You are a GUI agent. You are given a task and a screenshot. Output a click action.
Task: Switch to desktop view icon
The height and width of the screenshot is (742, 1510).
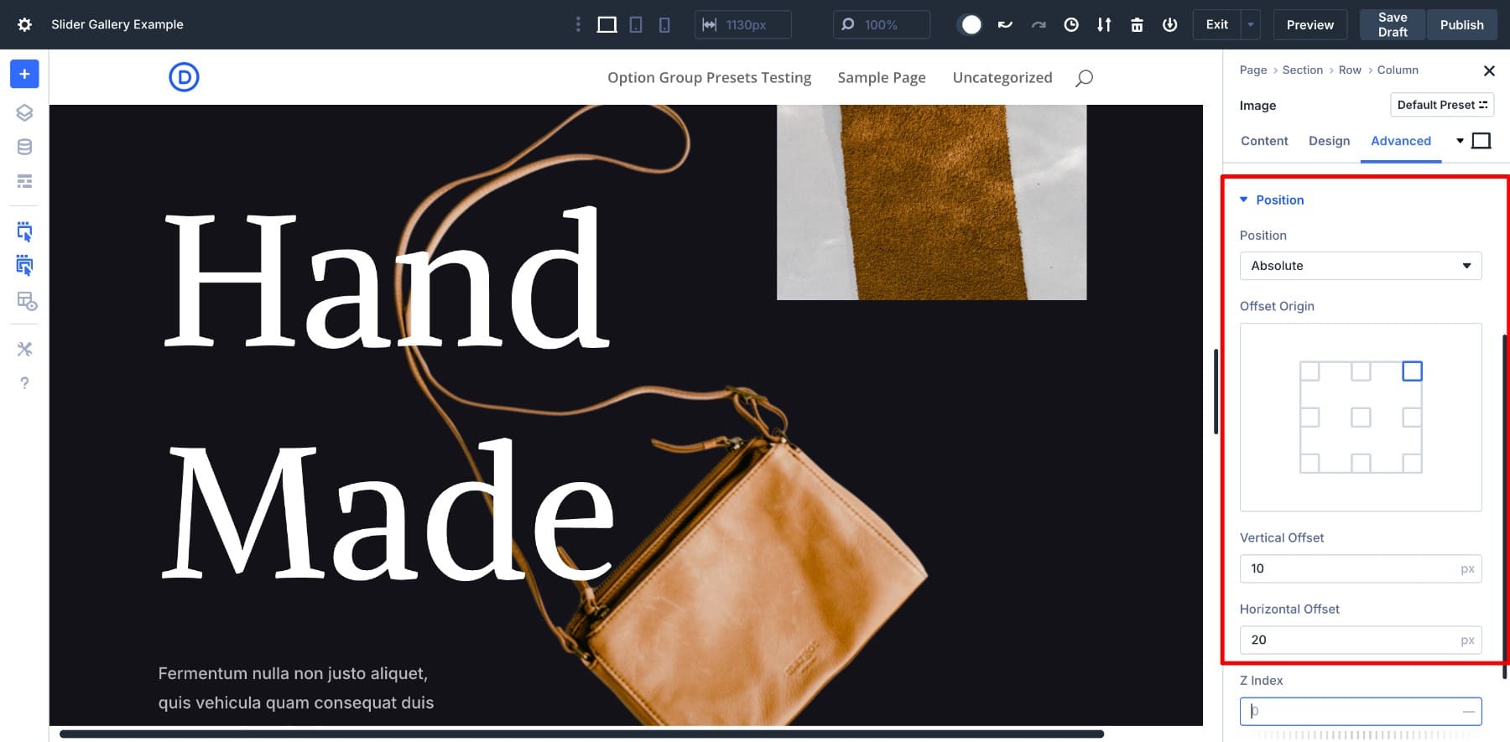[607, 24]
